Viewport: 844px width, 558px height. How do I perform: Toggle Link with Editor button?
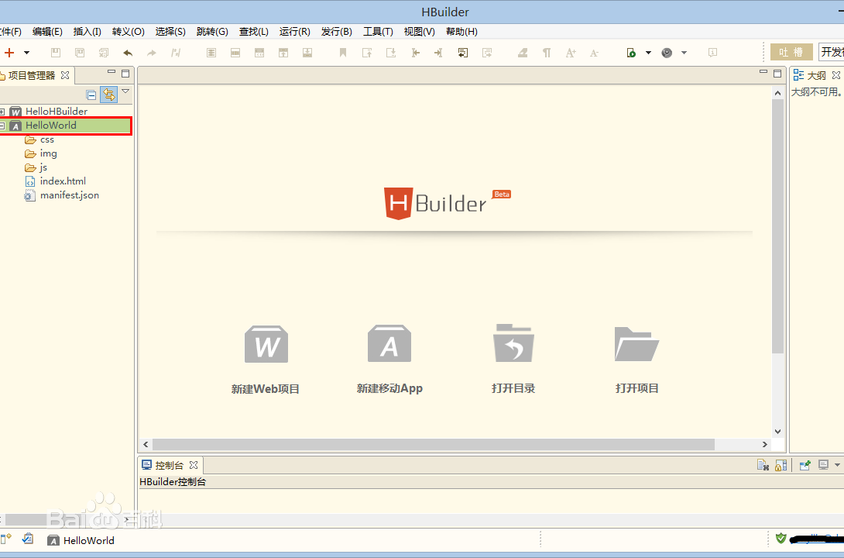pyautogui.click(x=108, y=95)
